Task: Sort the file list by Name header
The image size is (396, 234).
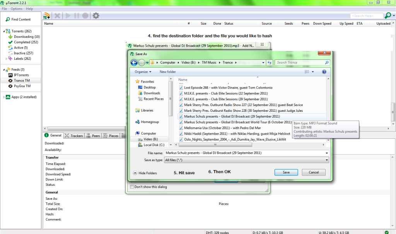Action: [x=183, y=79]
